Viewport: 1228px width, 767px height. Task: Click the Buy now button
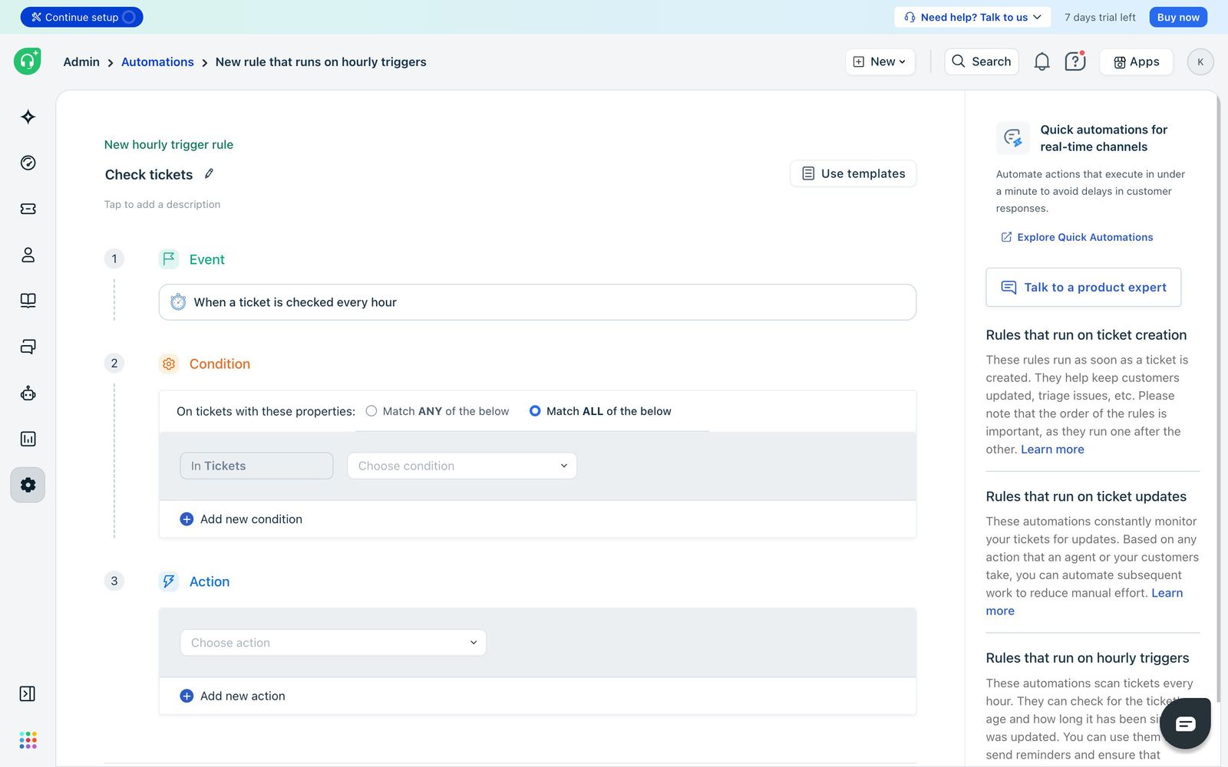(x=1178, y=17)
